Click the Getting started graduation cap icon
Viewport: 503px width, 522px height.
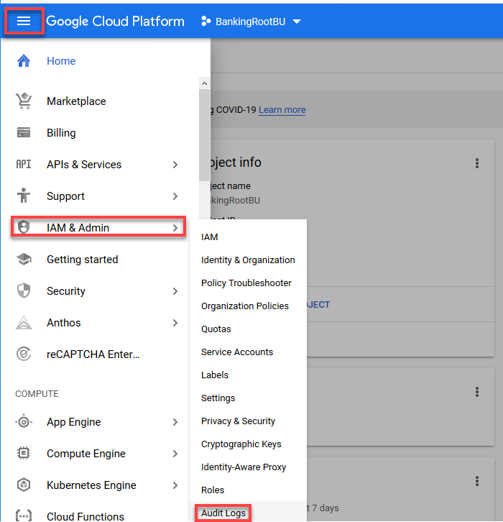click(24, 259)
